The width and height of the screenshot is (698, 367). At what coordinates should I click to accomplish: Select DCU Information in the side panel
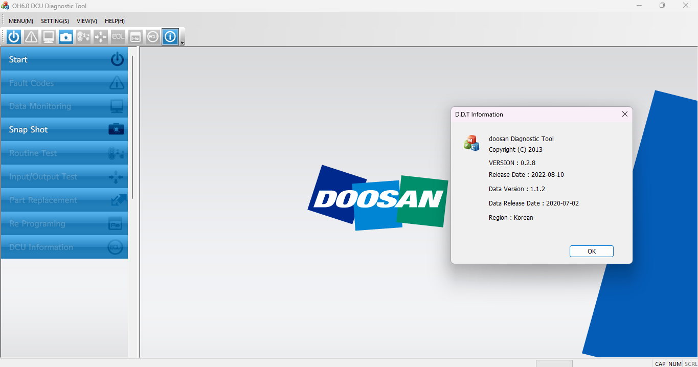tap(64, 247)
